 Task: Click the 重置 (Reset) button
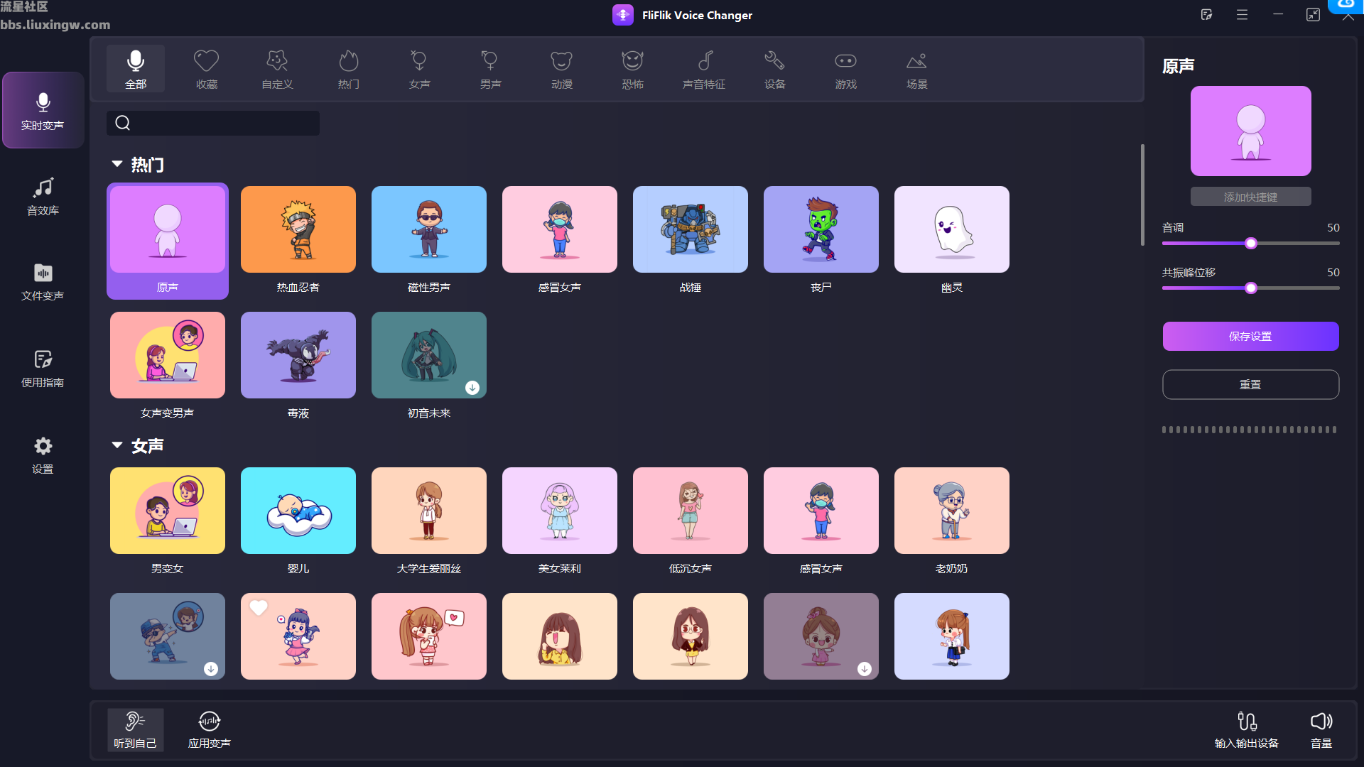tap(1250, 384)
